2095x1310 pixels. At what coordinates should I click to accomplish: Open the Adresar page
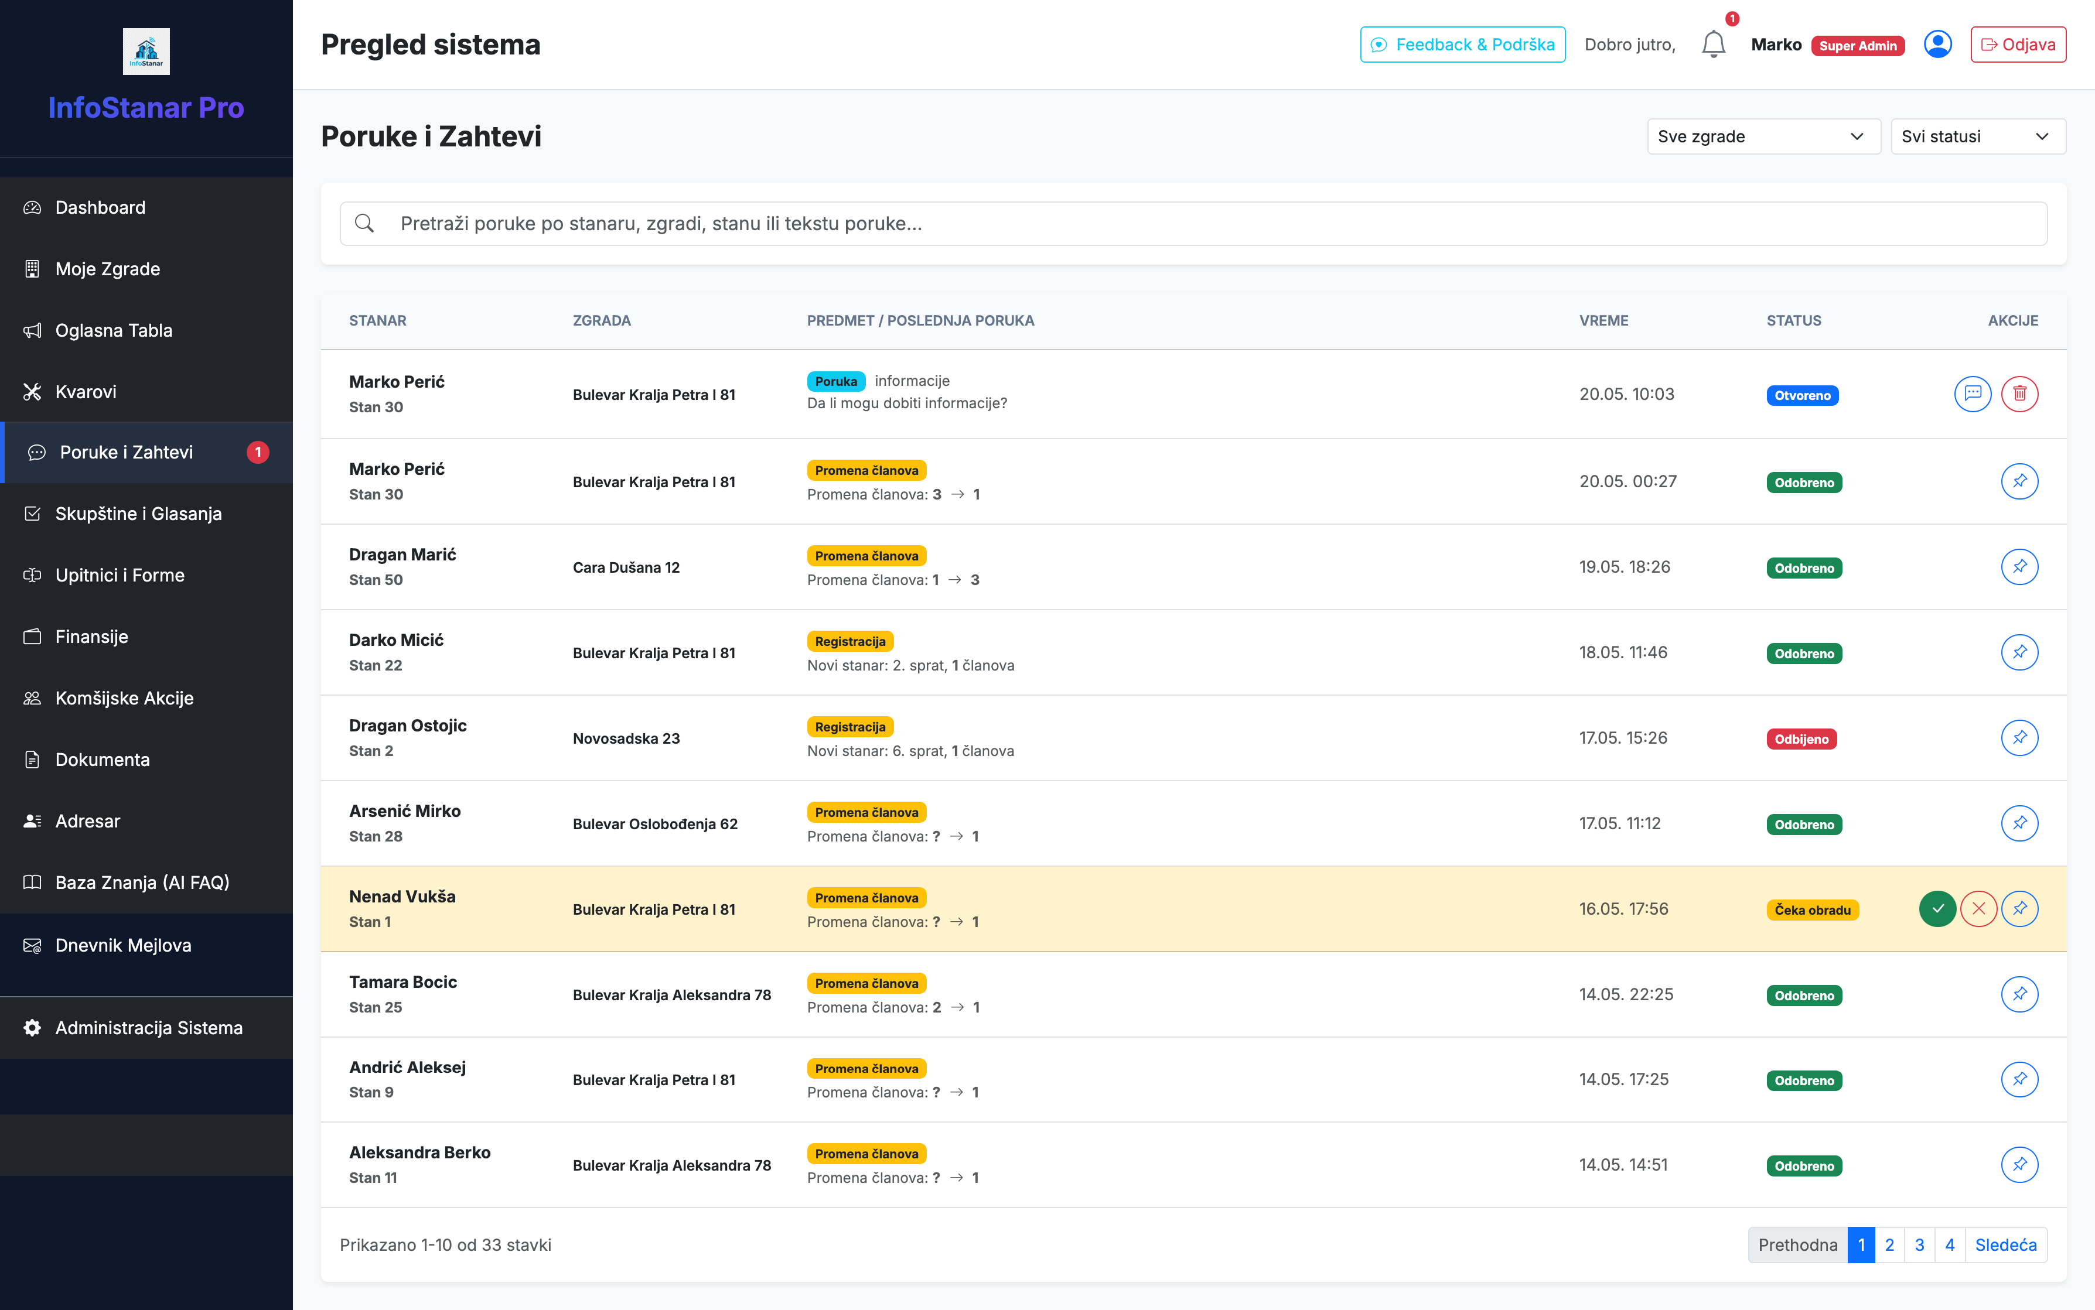point(146,822)
